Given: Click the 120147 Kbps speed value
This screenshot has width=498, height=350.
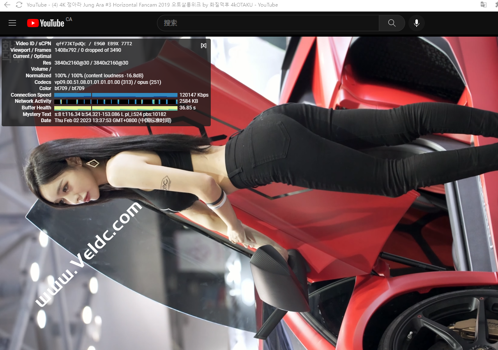Looking at the screenshot, I should (194, 95).
